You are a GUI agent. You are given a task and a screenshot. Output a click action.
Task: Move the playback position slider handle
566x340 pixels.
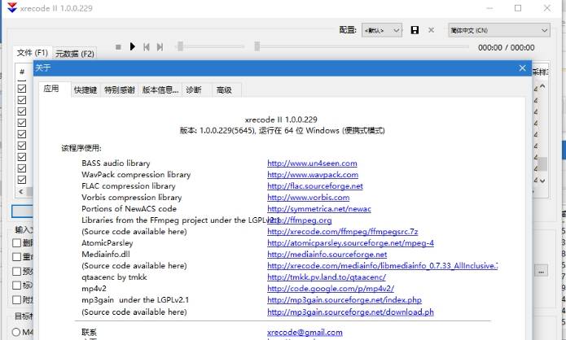[257, 46]
